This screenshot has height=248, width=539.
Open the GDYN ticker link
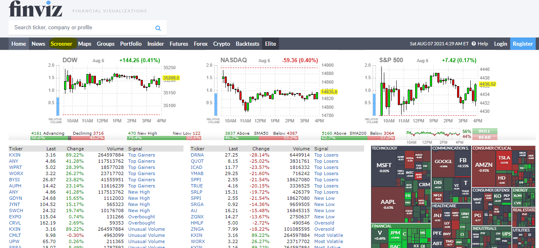click(x=15, y=198)
